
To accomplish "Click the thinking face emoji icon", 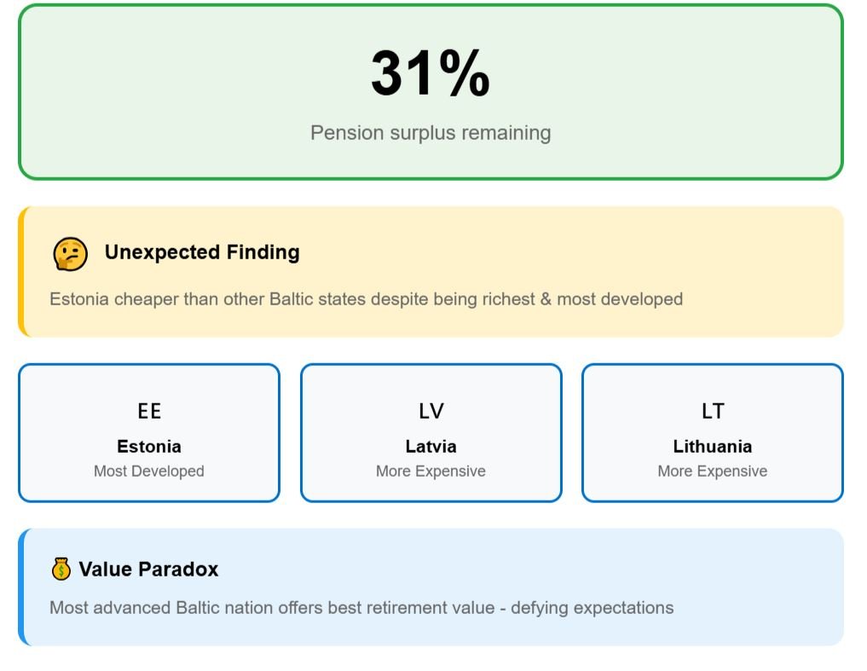I will tap(70, 254).
